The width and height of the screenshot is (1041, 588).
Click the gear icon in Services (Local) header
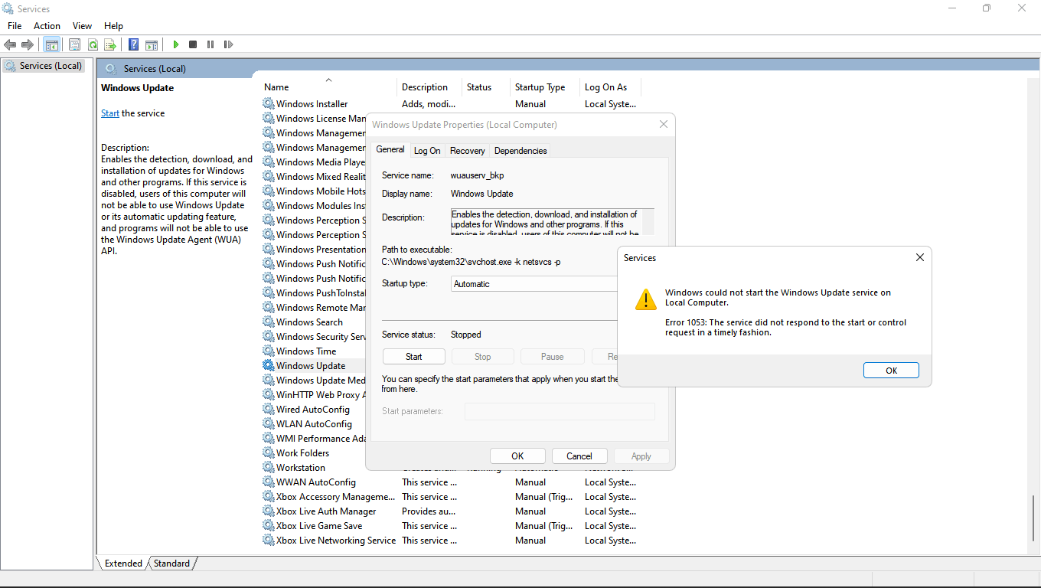point(111,68)
